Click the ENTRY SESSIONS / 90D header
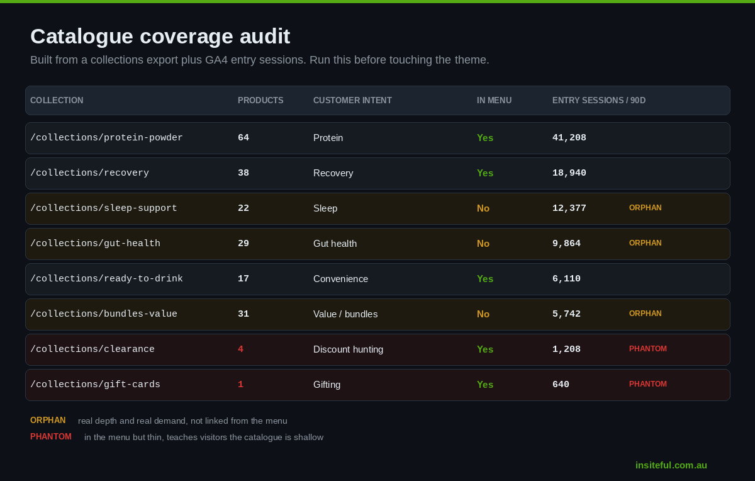Screen dimensions: 755x481 pyautogui.click(x=599, y=101)
